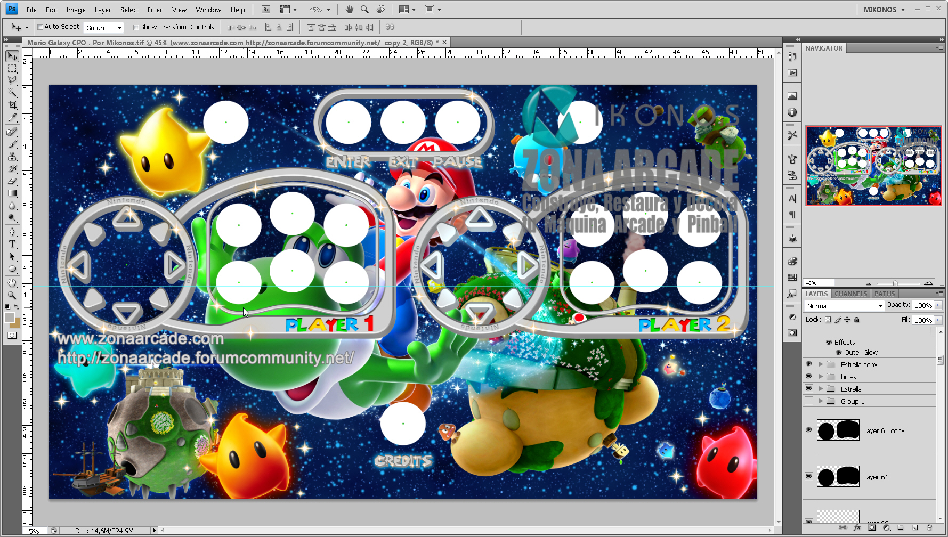Image resolution: width=948 pixels, height=537 pixels.
Task: Open the Info panel icon
Action: (792, 112)
